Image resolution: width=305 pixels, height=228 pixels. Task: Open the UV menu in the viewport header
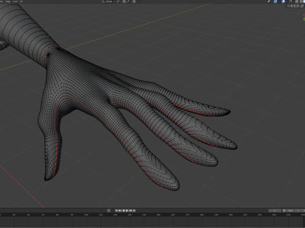coord(21,1)
